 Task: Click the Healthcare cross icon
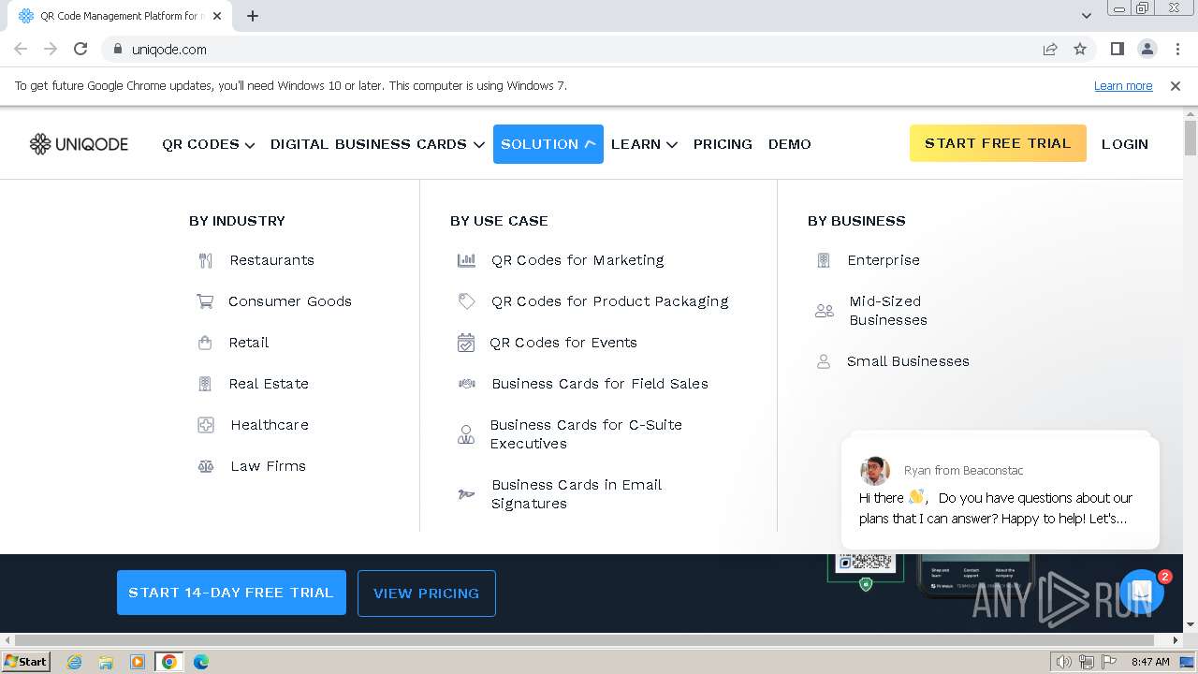point(206,425)
